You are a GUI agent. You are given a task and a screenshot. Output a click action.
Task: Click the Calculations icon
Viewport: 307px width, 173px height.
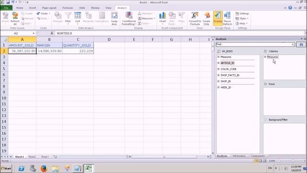point(102,18)
